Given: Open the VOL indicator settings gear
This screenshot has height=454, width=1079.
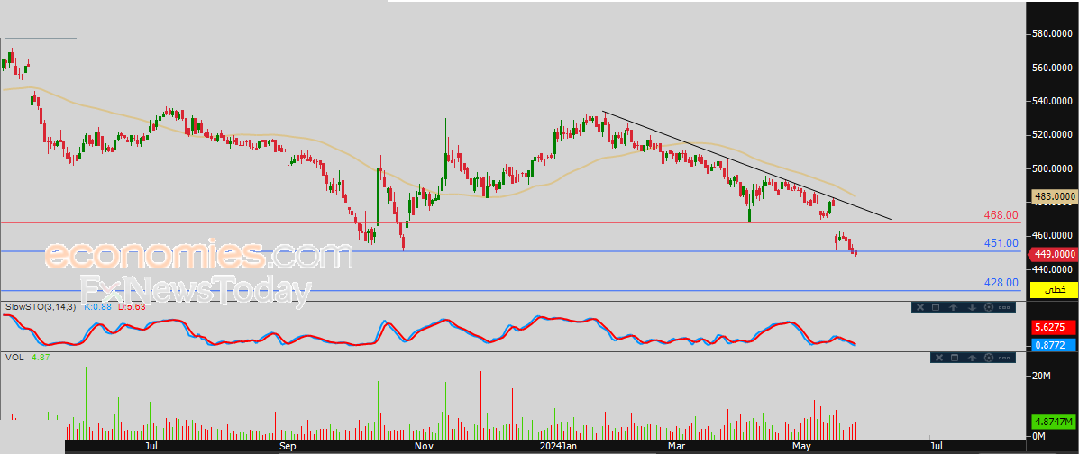Looking at the screenshot, I should pos(989,358).
